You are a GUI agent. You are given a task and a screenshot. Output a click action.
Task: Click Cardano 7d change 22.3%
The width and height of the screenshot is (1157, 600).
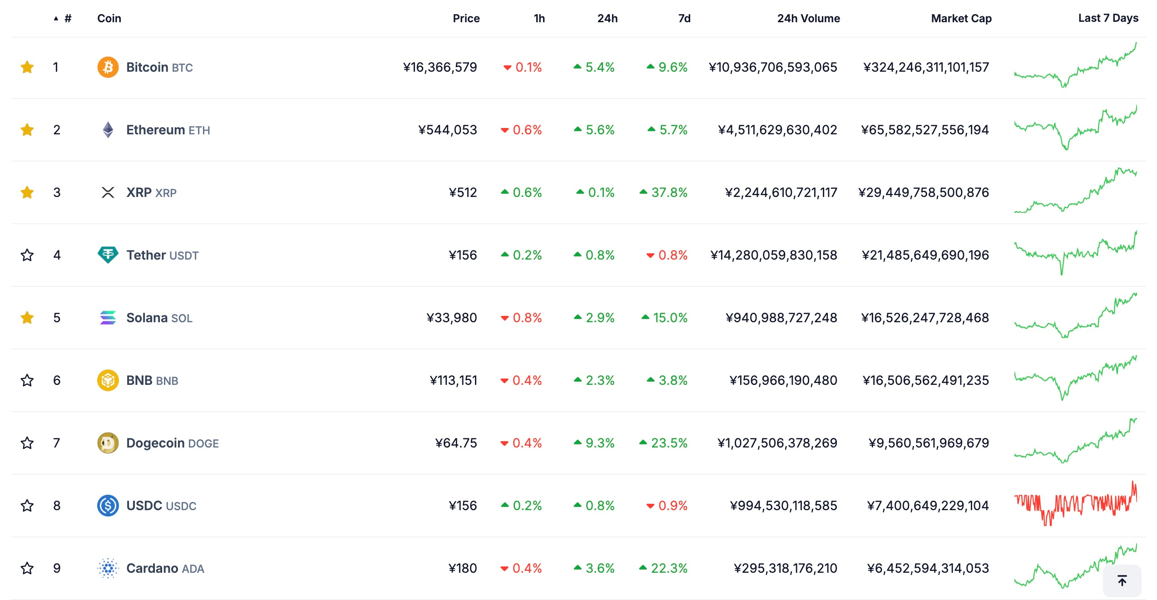point(663,568)
